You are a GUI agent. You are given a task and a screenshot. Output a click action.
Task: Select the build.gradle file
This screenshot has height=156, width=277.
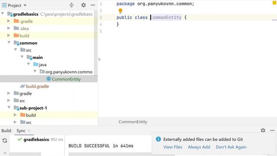tap(37, 86)
